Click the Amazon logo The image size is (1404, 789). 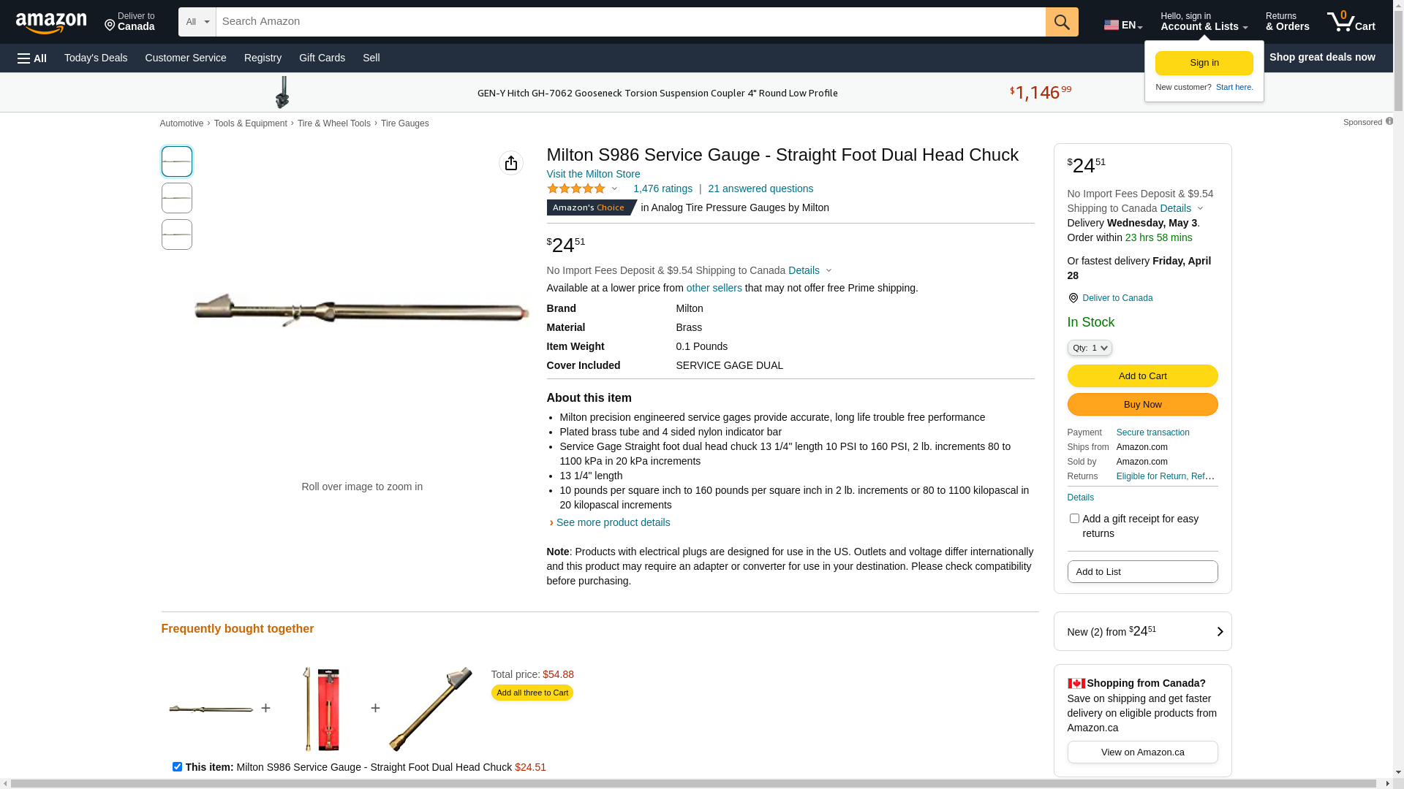[x=51, y=23]
